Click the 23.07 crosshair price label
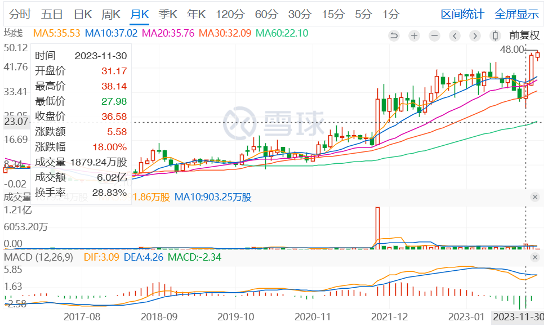 click(16, 122)
